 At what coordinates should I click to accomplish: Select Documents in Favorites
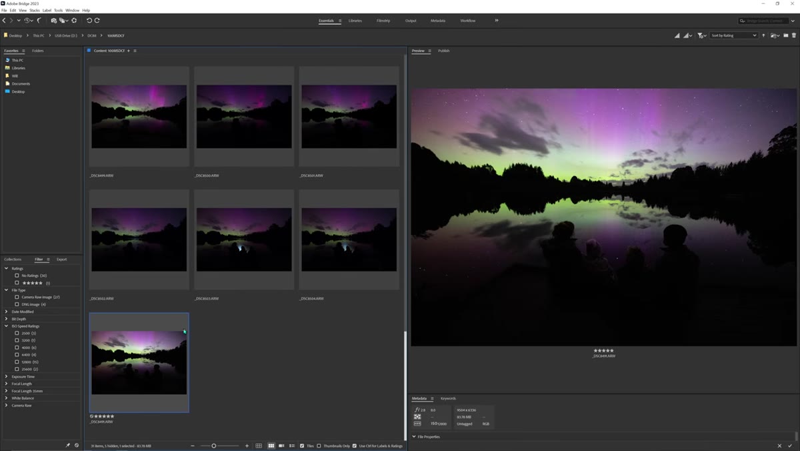point(21,84)
